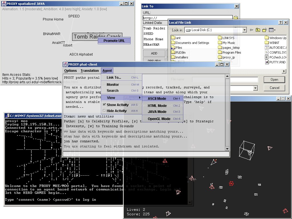This screenshot has width=292, height=219.
Task: Click the help question mark button
Action: (x=281, y=23)
